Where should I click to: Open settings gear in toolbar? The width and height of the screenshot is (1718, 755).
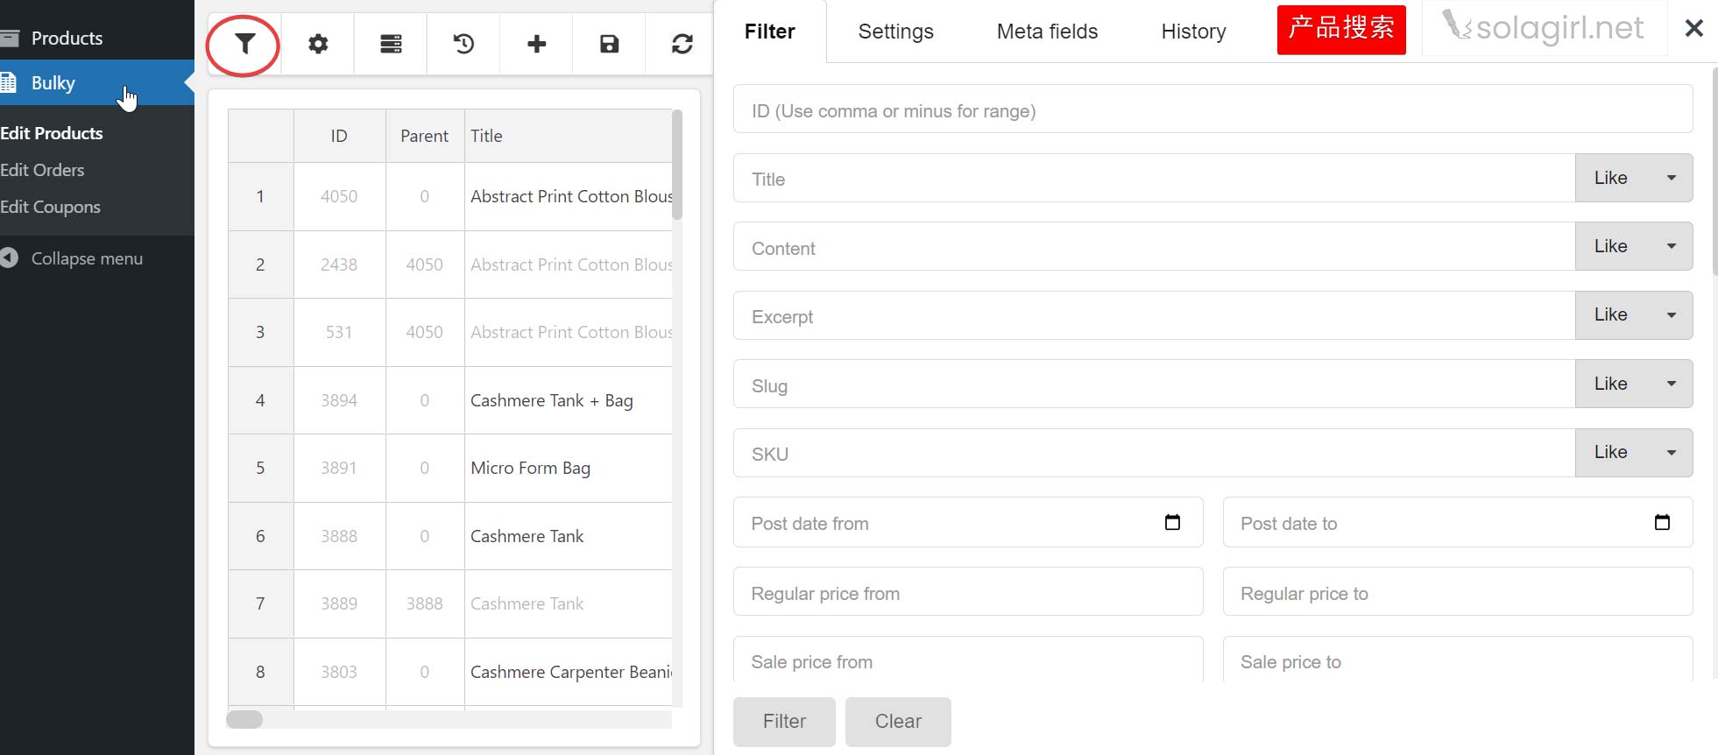click(318, 44)
